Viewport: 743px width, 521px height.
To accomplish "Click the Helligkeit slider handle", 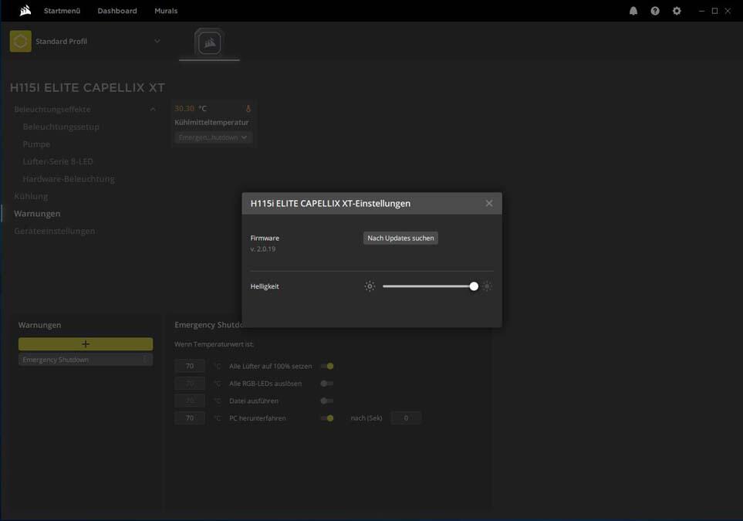I will coord(474,286).
